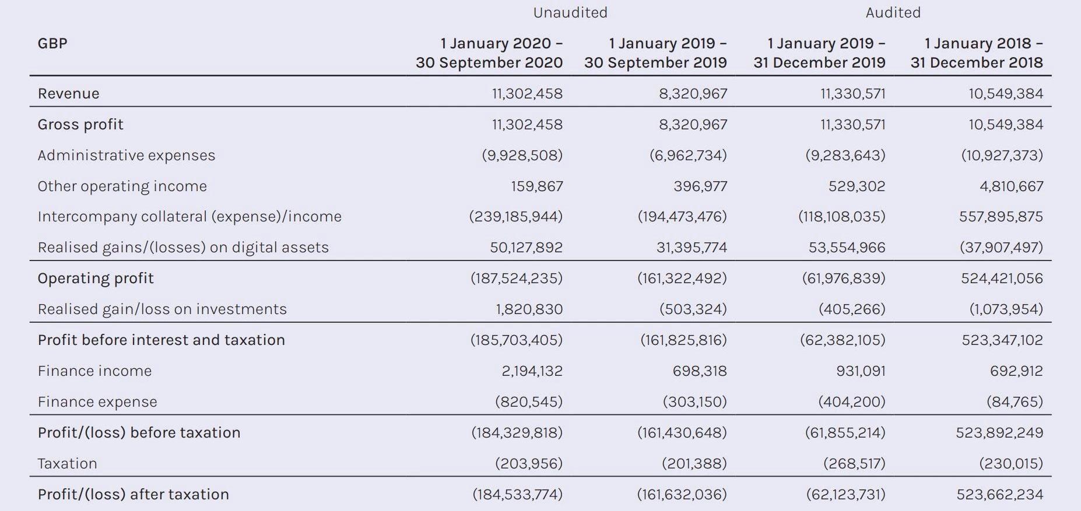Click the Unaudited column group heading
1081x511 pixels.
coord(570,13)
